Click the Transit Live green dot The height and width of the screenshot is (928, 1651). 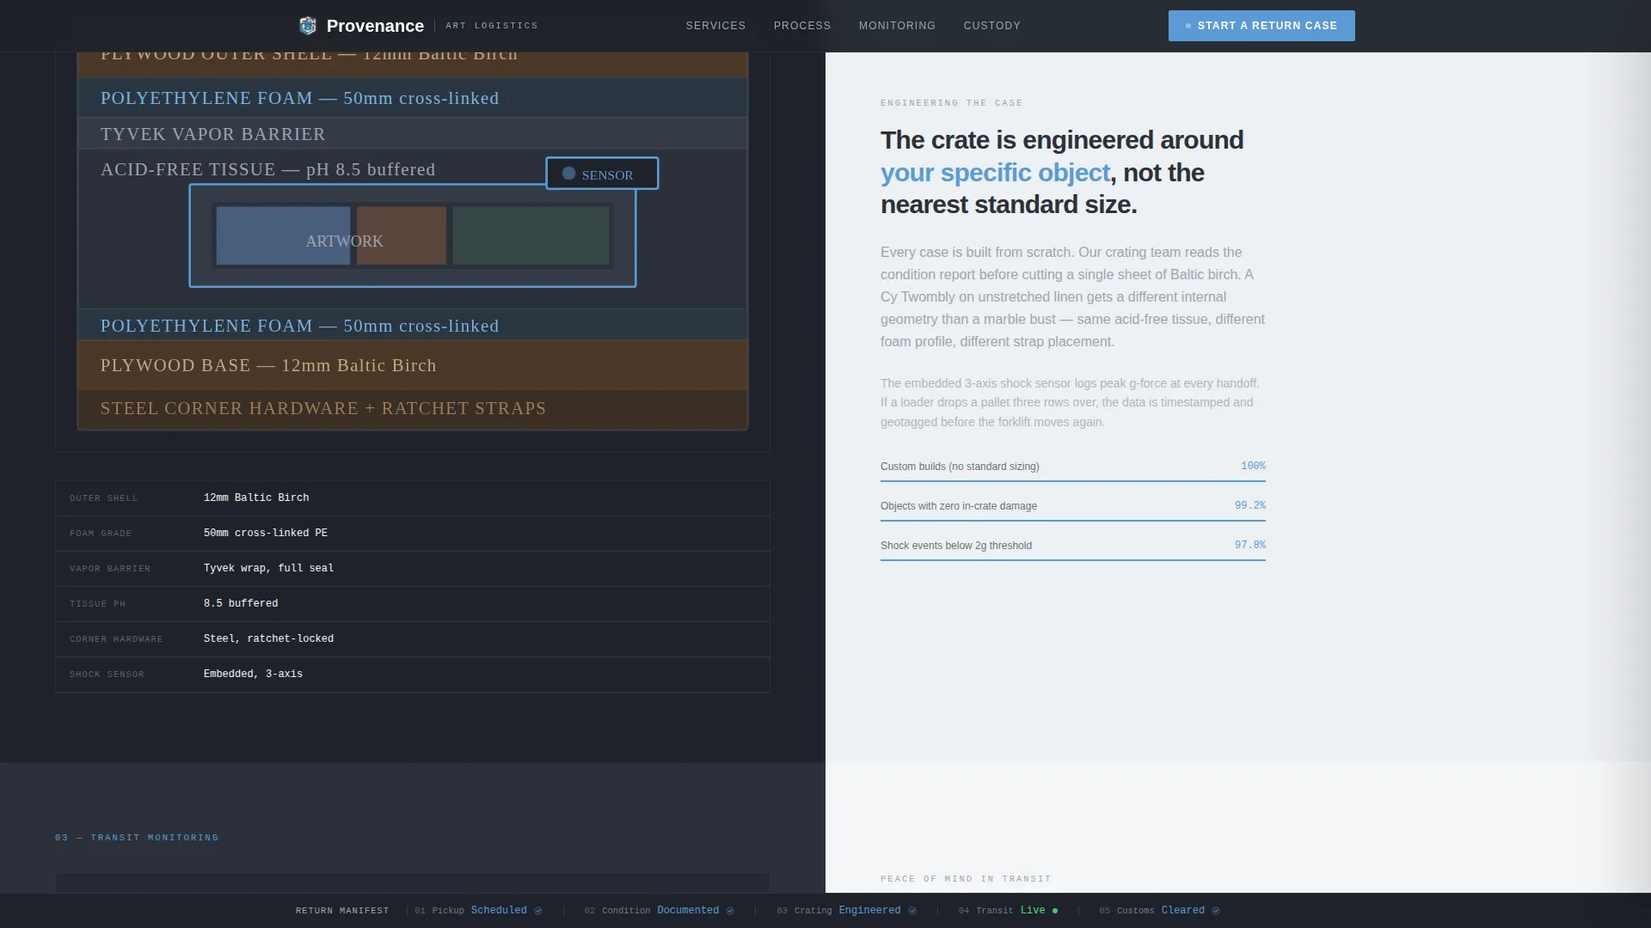click(1055, 911)
